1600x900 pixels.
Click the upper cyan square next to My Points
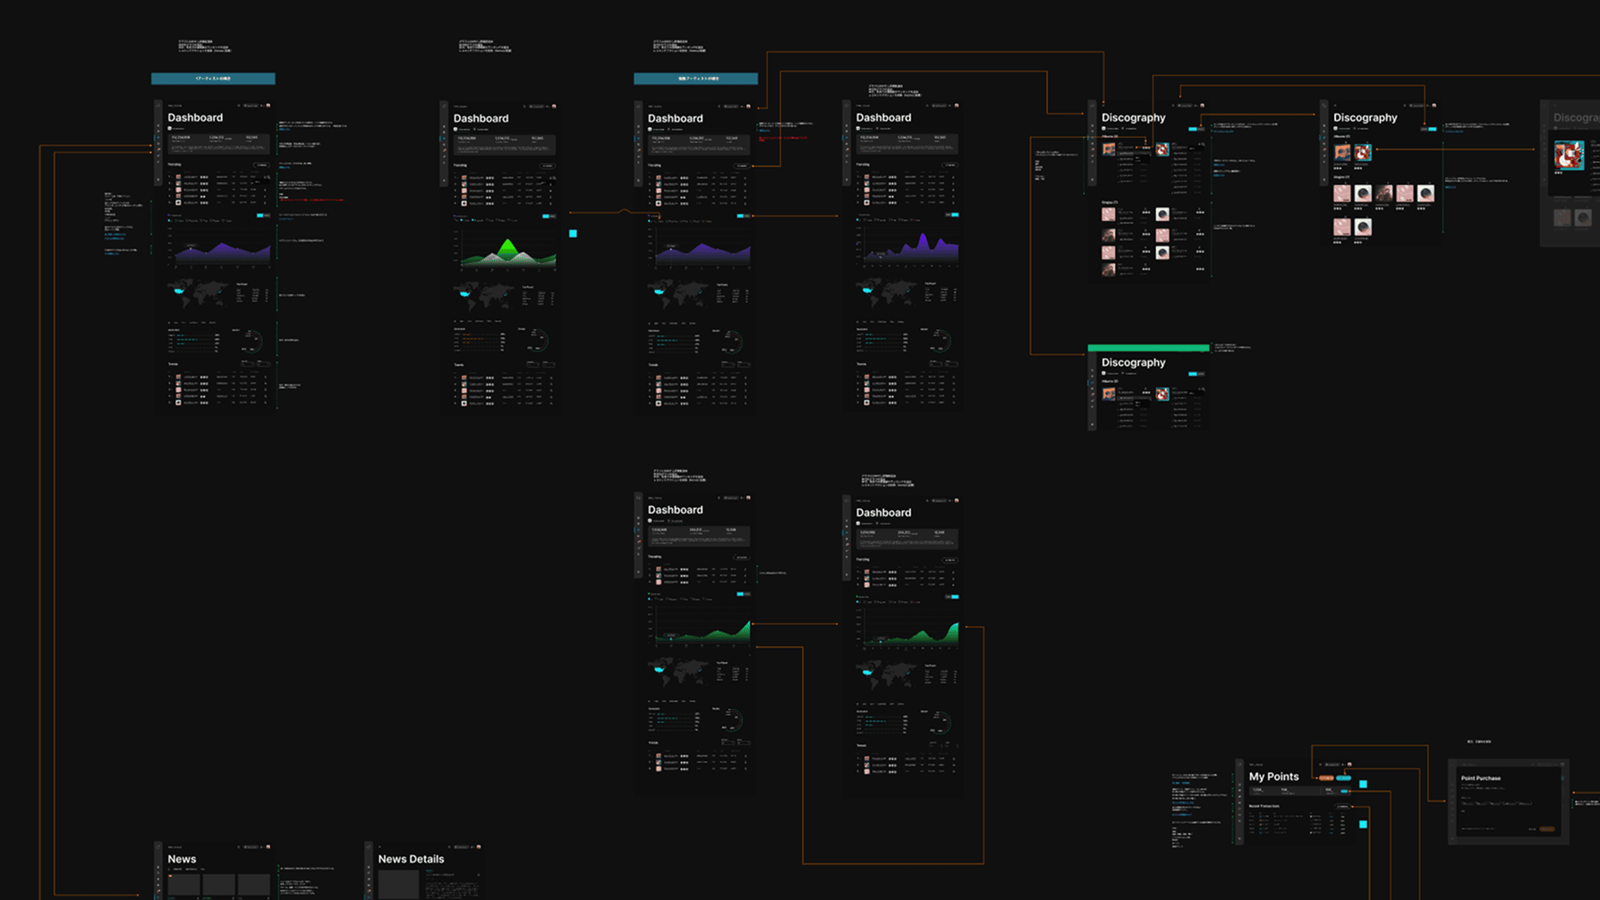click(1363, 784)
